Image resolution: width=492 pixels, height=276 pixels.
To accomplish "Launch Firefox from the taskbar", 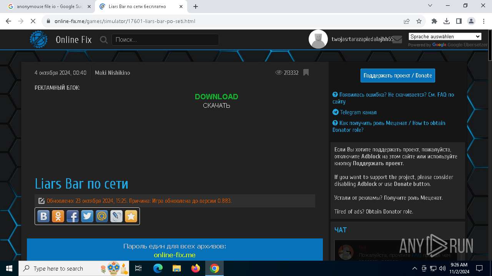I will coord(196,268).
